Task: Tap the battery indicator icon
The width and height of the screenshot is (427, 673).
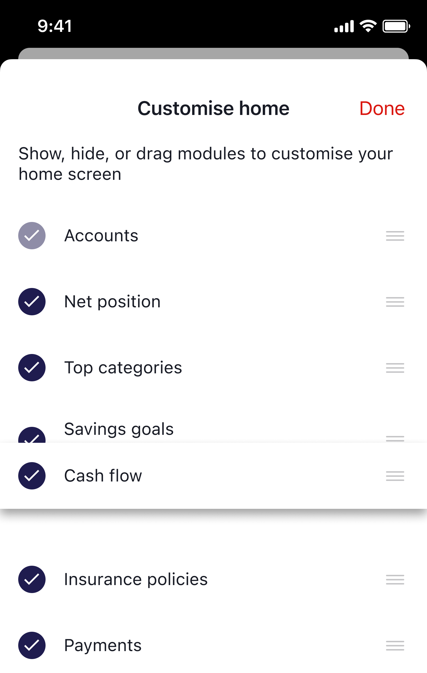Action: point(396,26)
